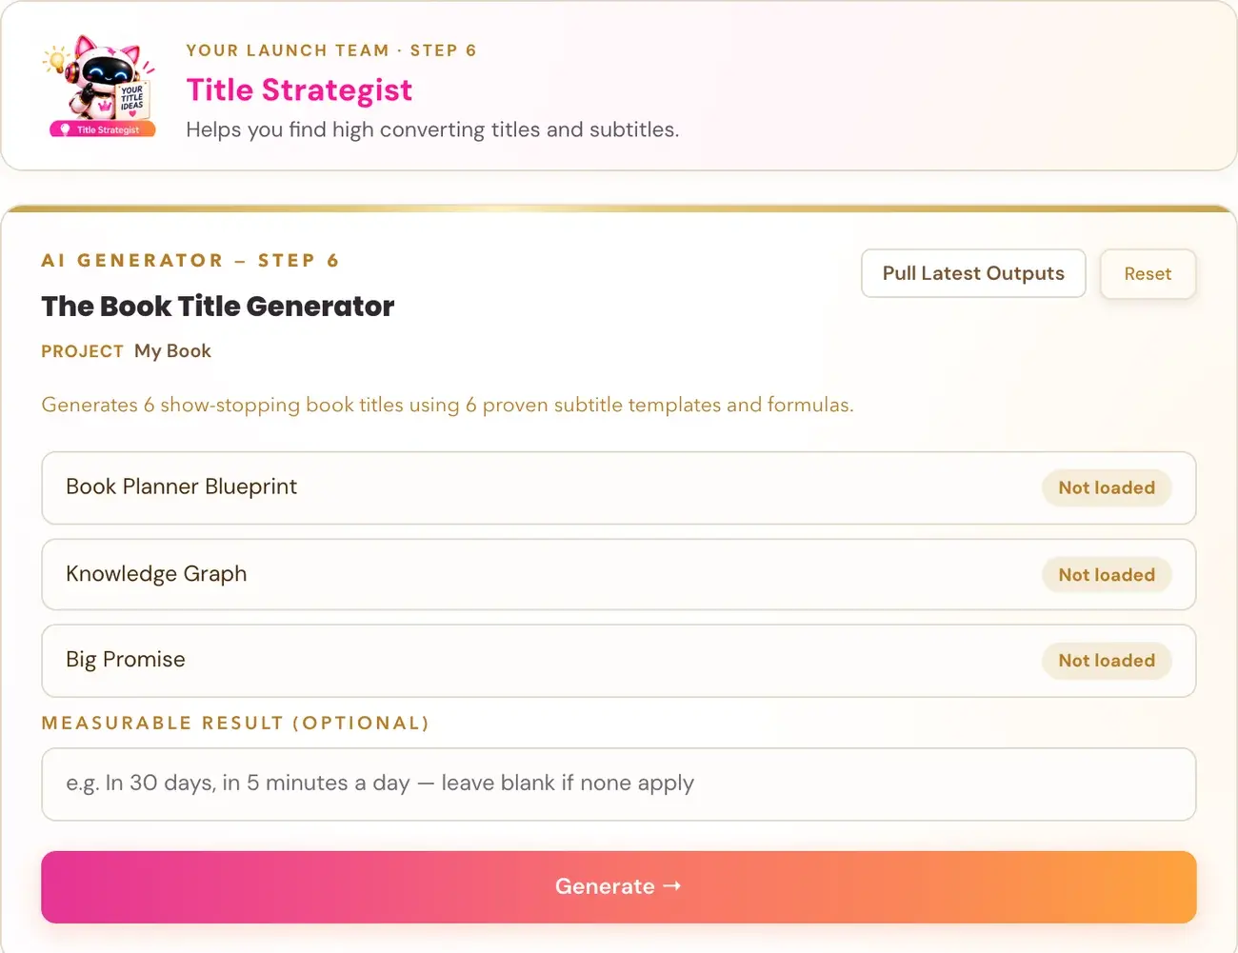Click the MEASURABLE RESULT (OPTIONAL) label
The height and width of the screenshot is (953, 1238).
pyautogui.click(x=235, y=724)
